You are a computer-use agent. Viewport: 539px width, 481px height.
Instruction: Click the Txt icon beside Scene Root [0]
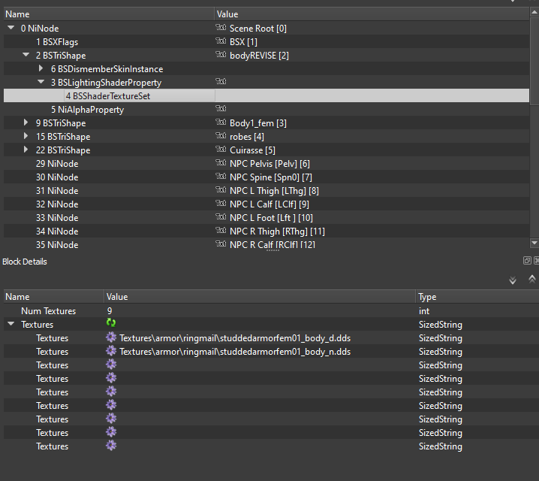pos(221,27)
